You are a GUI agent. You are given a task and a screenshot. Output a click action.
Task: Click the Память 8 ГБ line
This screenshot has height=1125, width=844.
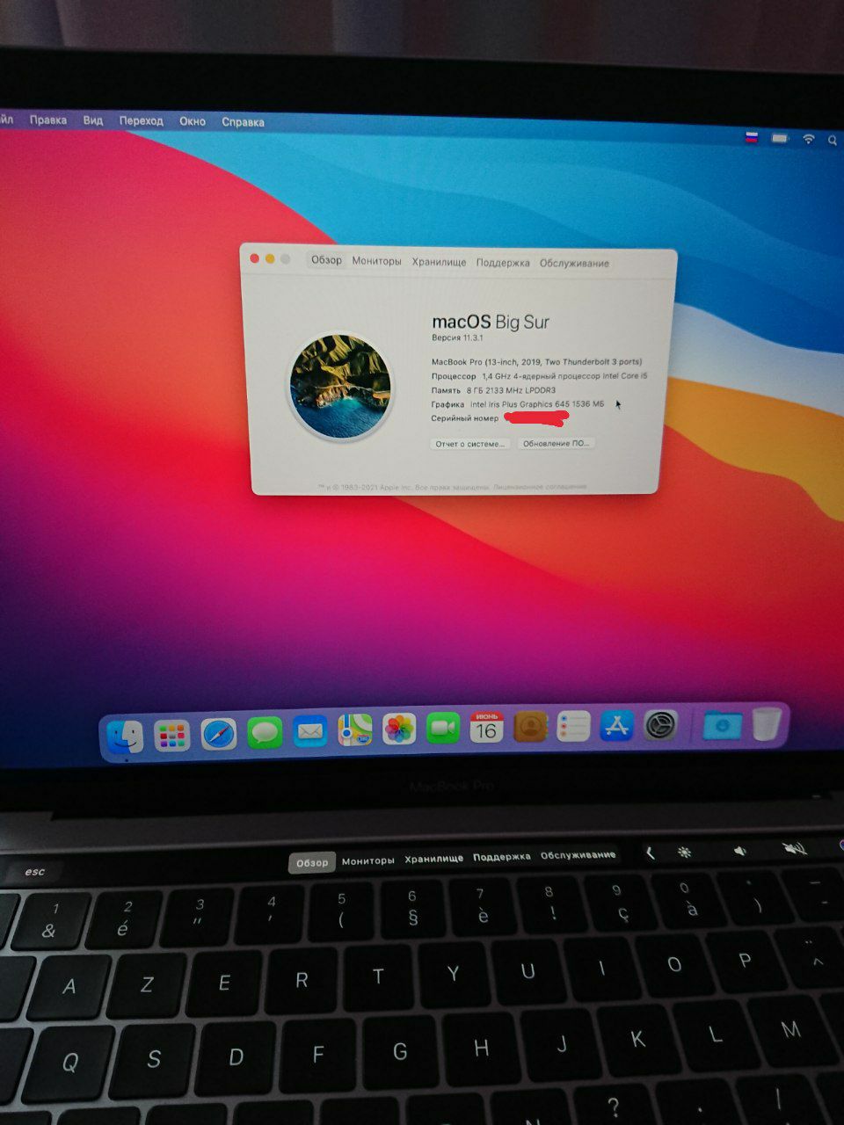tap(493, 389)
